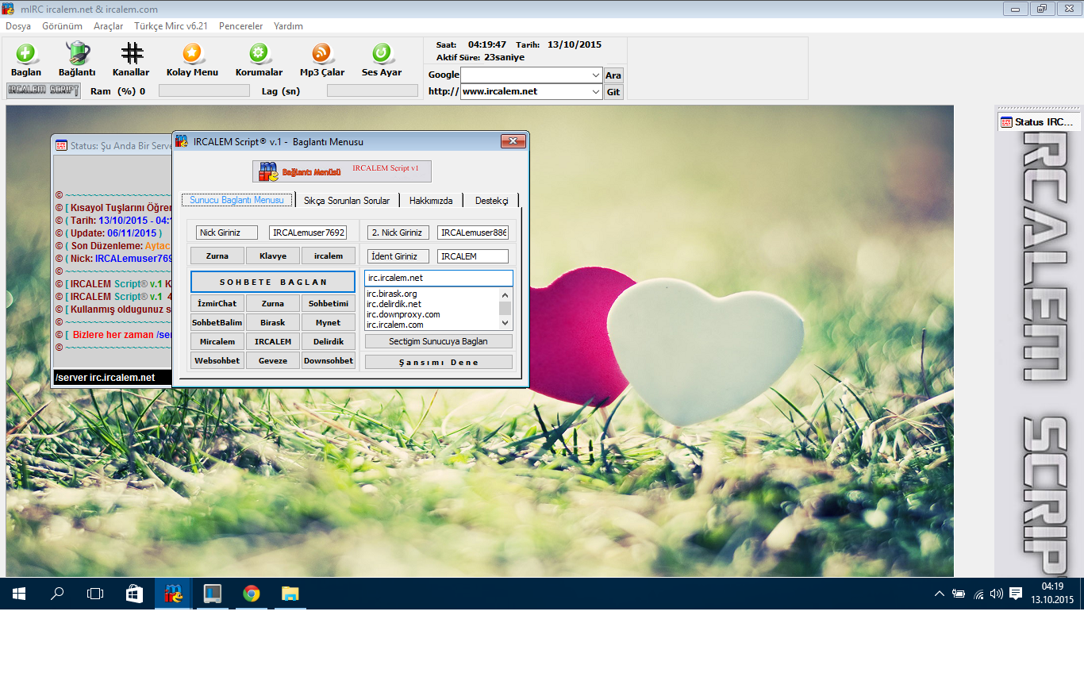This screenshot has height=692, width=1084.
Task: Open the Araçlar menu
Action: click(108, 26)
